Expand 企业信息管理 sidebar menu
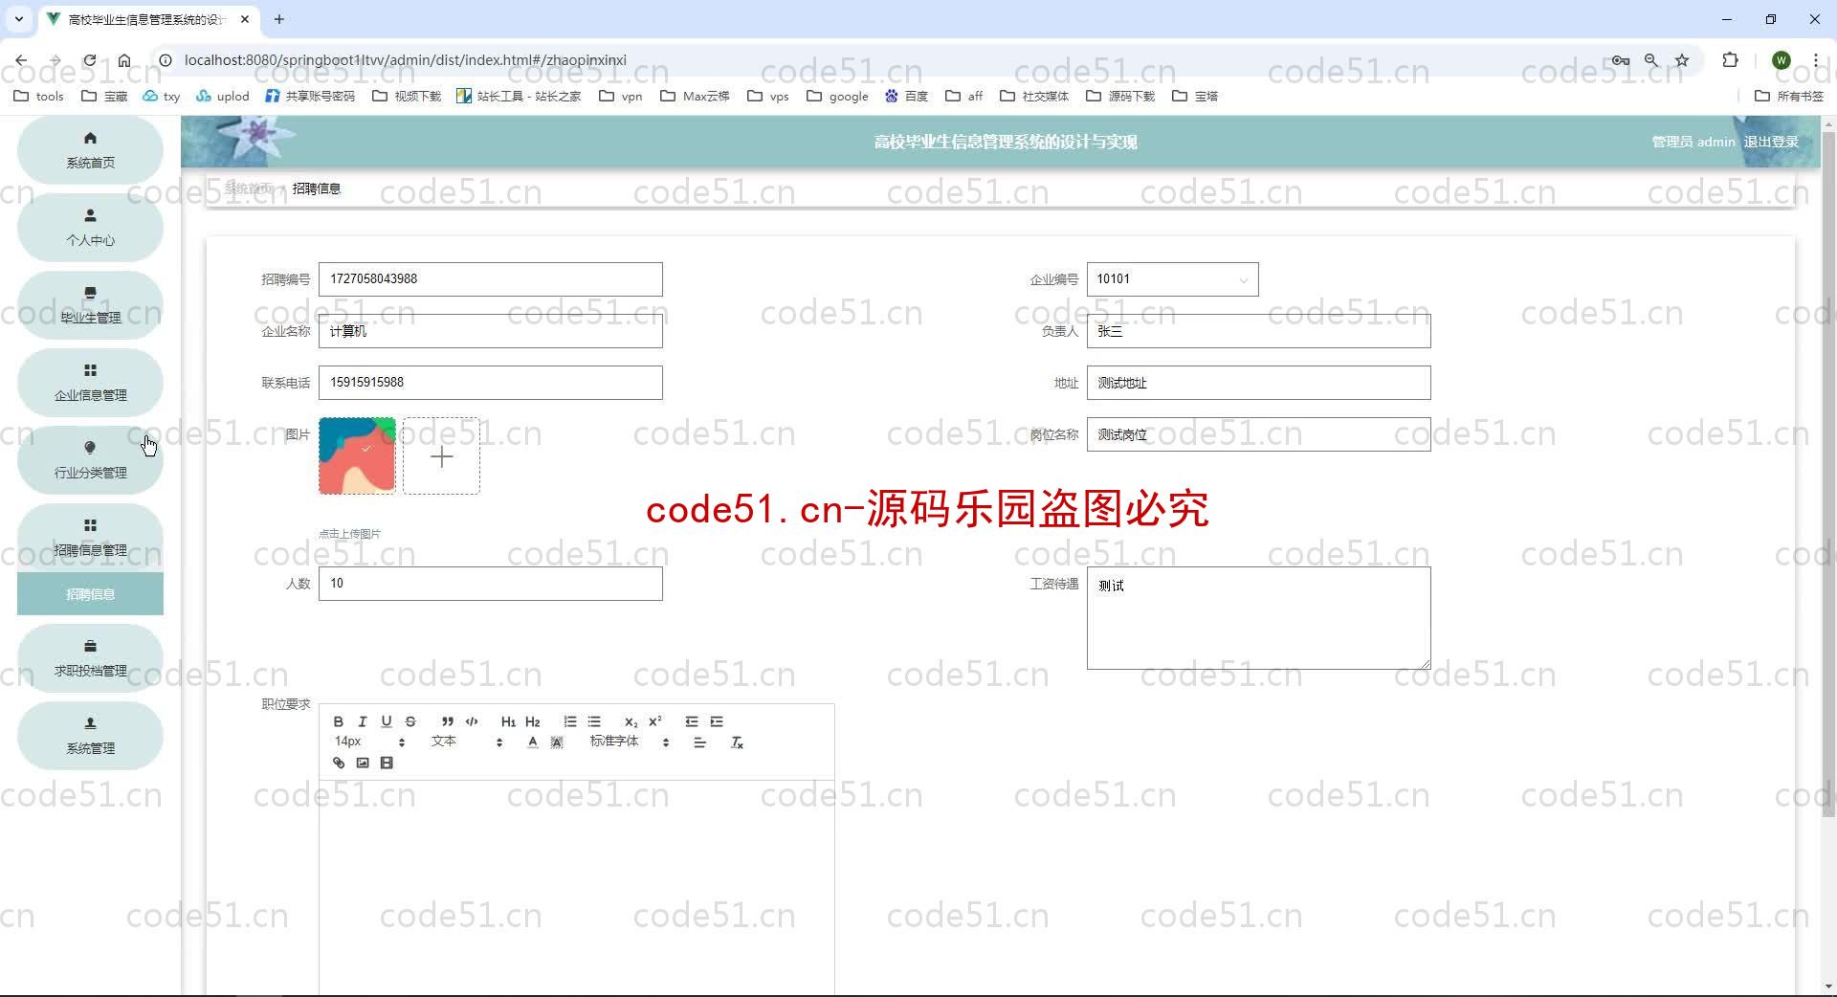This screenshot has width=1837, height=997. click(90, 383)
